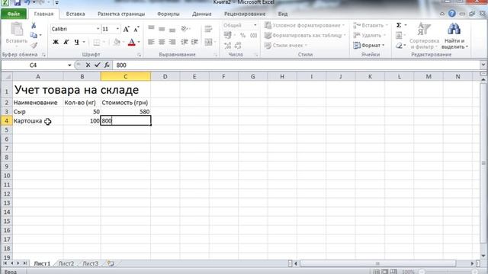Increase font size with the large A icon

pyautogui.click(x=126, y=29)
